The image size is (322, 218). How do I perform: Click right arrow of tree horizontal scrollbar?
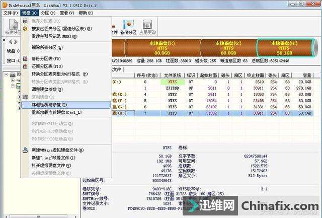coord(75,216)
